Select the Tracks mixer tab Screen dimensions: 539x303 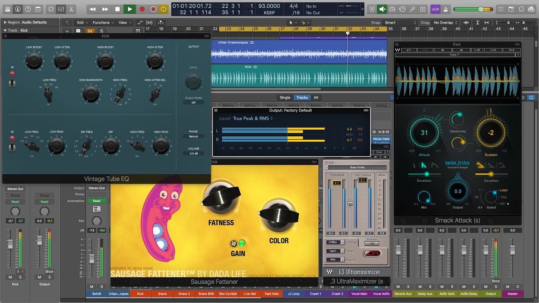click(302, 97)
